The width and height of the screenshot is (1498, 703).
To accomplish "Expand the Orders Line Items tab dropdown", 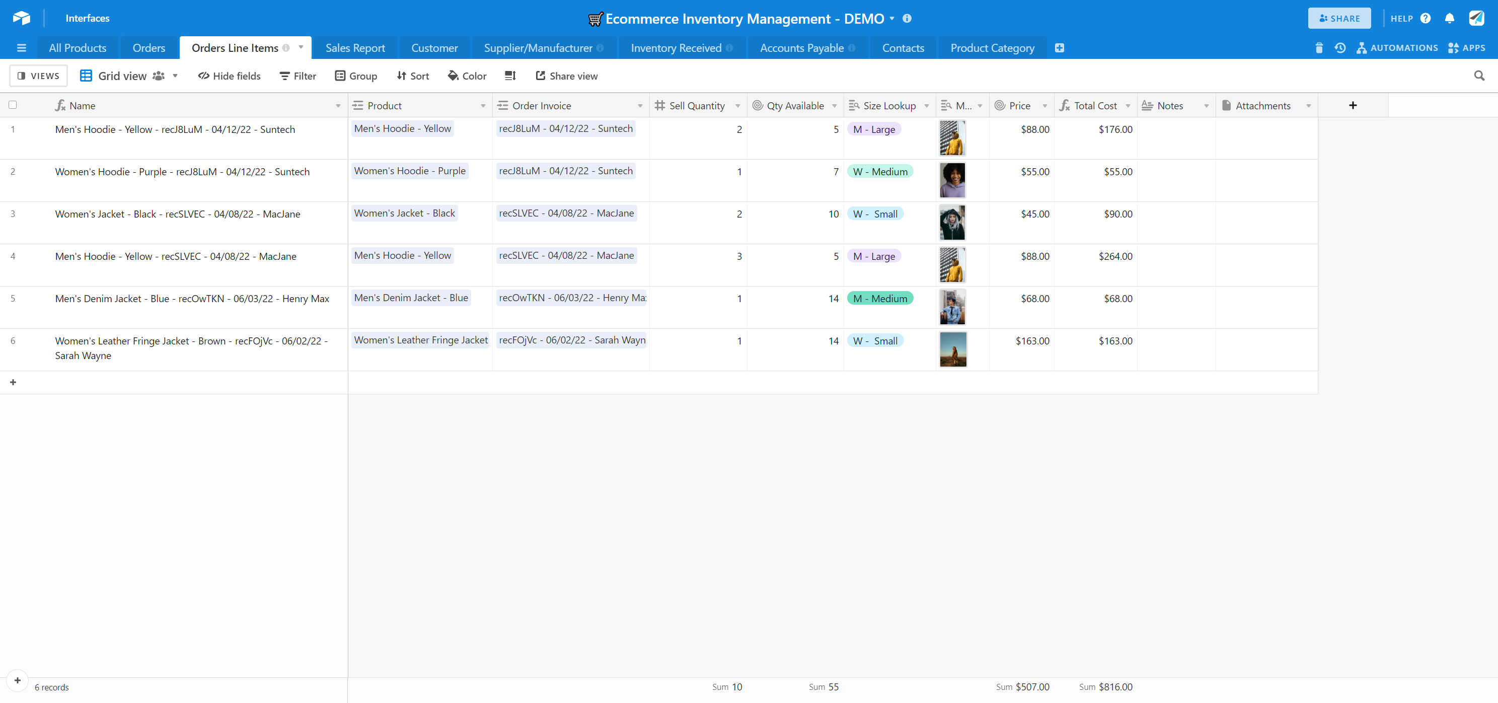I will 301,47.
